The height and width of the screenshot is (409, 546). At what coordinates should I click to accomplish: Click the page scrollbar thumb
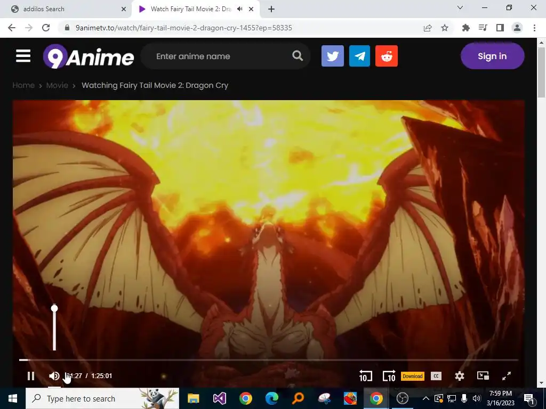coord(541,72)
